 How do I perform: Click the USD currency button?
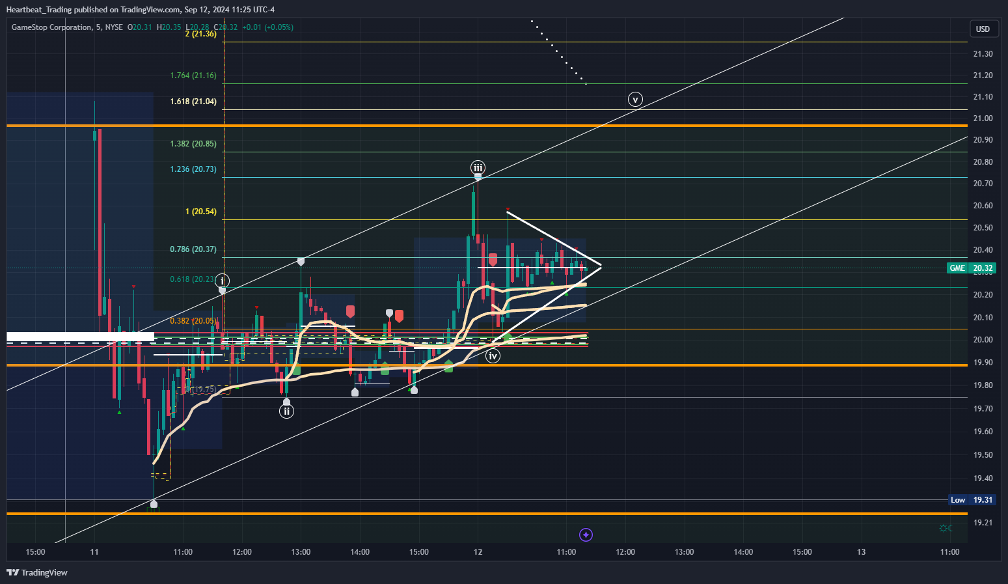pyautogui.click(x=983, y=29)
